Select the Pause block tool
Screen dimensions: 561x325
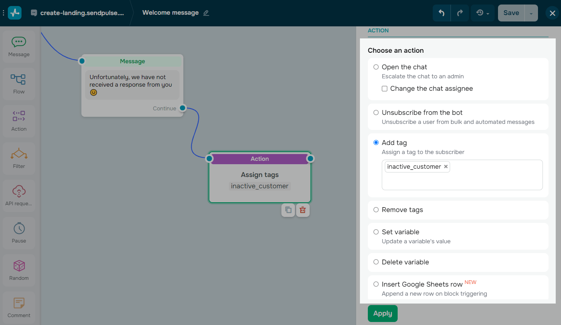(18, 232)
